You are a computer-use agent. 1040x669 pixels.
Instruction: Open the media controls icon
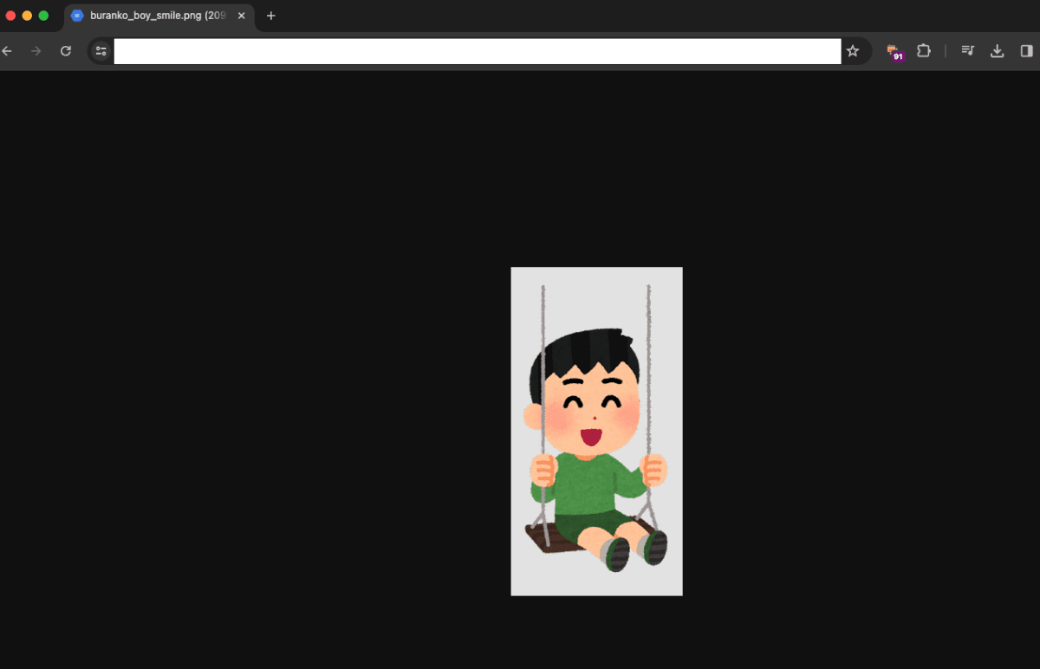click(968, 51)
